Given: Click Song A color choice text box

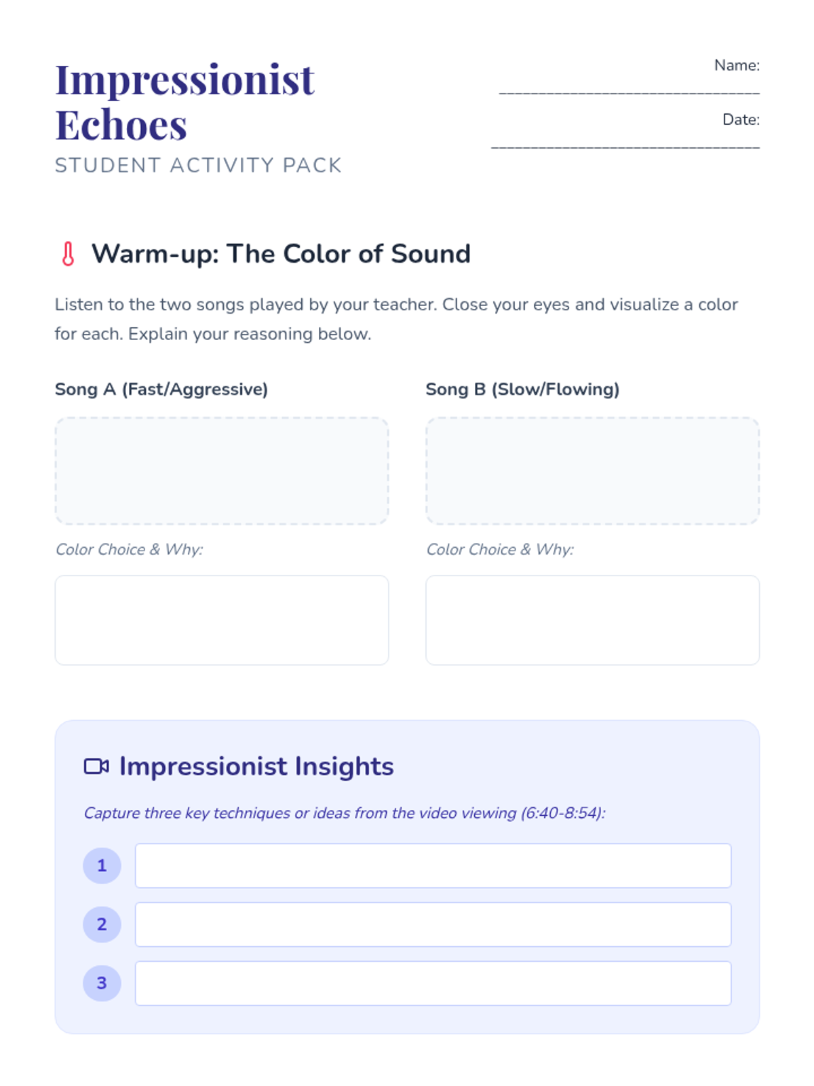Looking at the screenshot, I should [x=222, y=620].
